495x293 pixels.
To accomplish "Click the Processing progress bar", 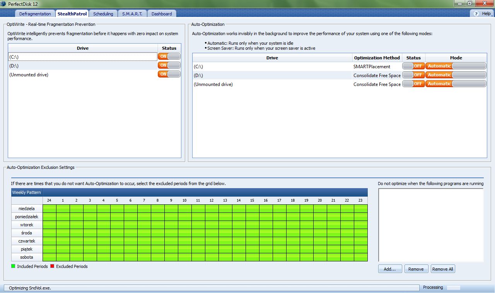I will click(454, 288).
